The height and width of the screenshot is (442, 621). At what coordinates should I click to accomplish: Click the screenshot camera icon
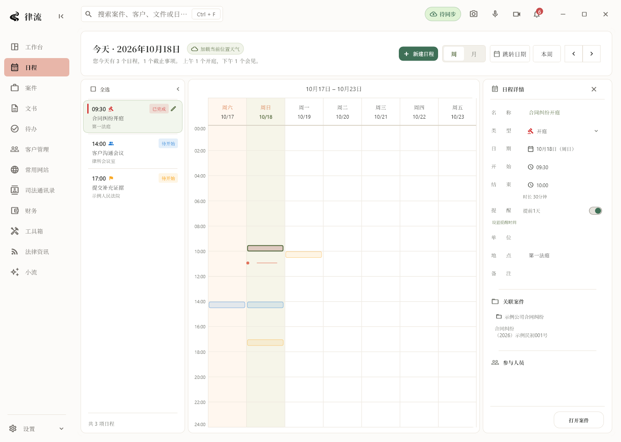[474, 14]
